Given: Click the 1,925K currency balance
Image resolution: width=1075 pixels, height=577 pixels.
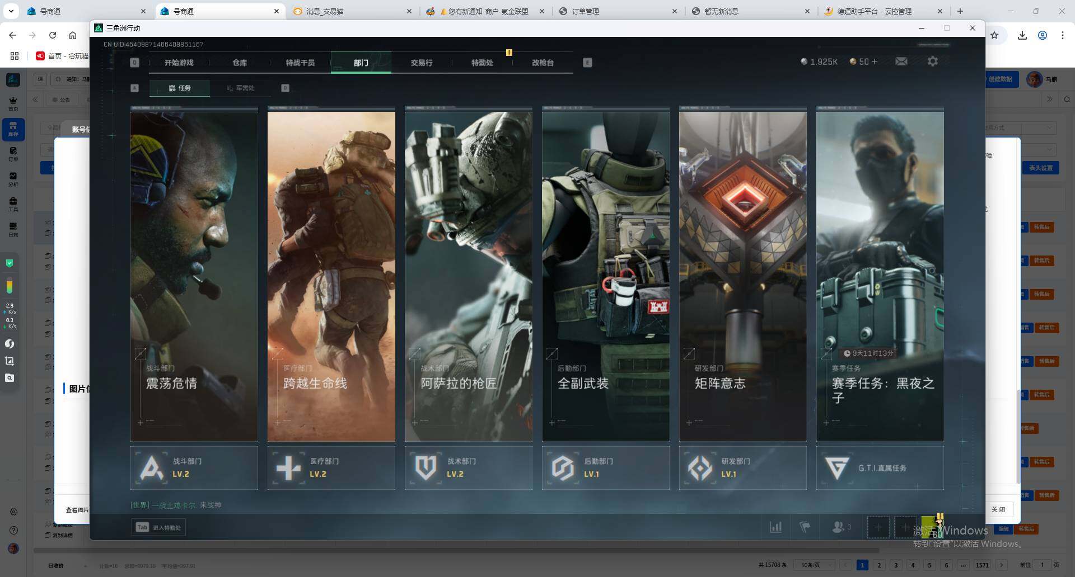Looking at the screenshot, I should coord(819,62).
